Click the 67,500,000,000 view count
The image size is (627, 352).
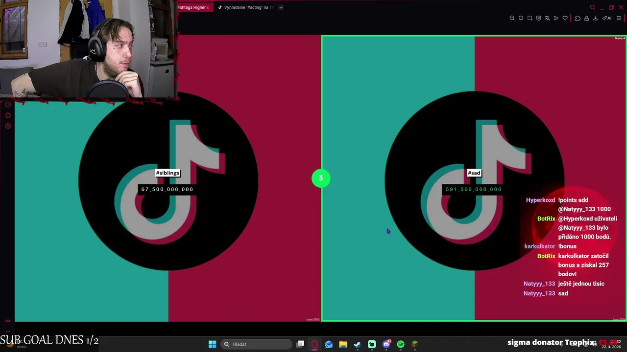(167, 189)
